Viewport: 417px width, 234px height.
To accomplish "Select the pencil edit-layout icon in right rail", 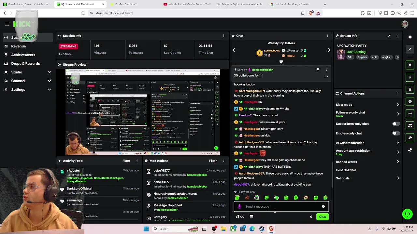I will click(x=410, y=49).
